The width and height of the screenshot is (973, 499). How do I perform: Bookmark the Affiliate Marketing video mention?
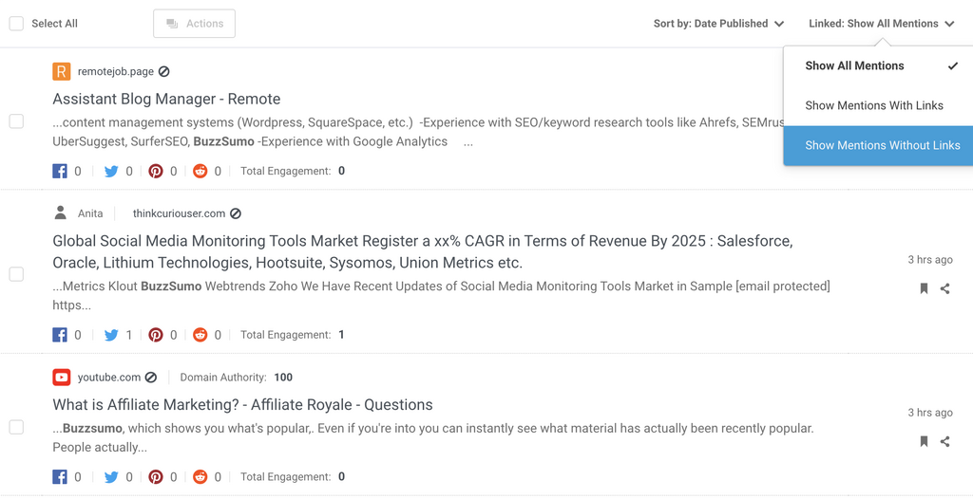[x=924, y=441]
